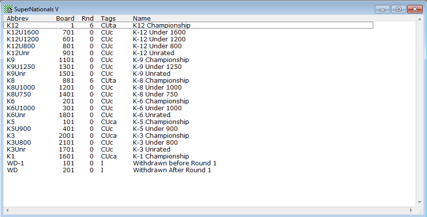Select the K-1 Championship row
The image size is (427, 217).
pos(161,156)
